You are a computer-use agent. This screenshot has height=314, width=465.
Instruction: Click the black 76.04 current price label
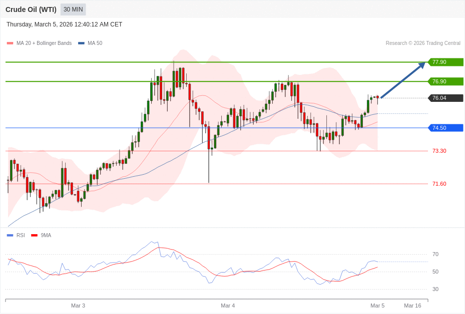coord(445,98)
